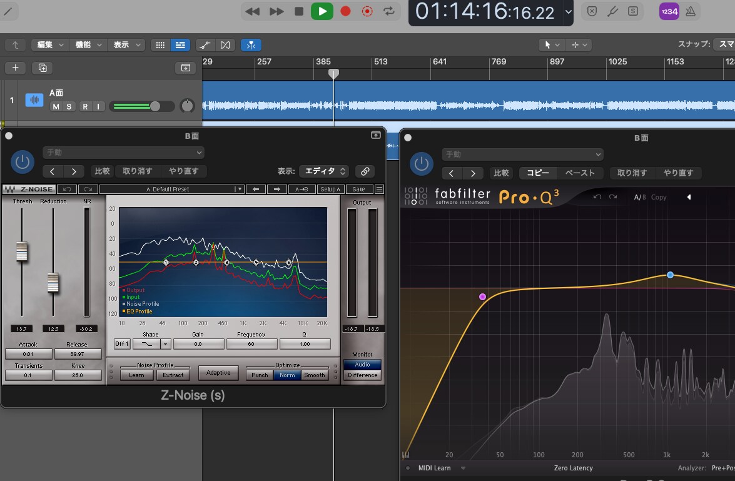Click the A面 track audio waveform icon
Image resolution: width=735 pixels, height=481 pixels.
click(x=34, y=100)
